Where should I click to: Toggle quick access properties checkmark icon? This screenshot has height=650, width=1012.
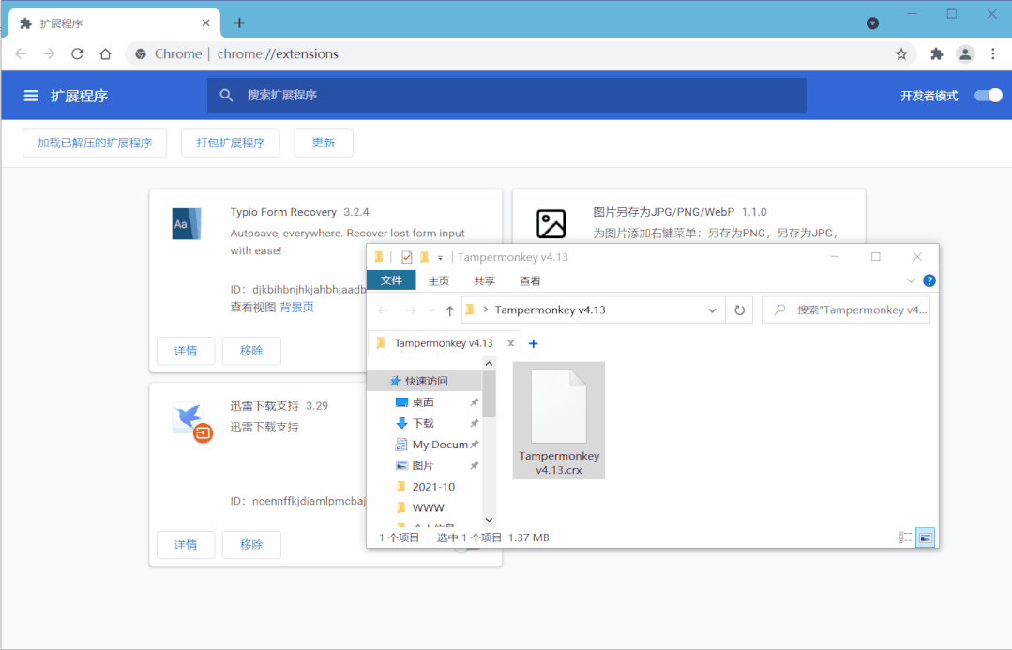pos(407,257)
